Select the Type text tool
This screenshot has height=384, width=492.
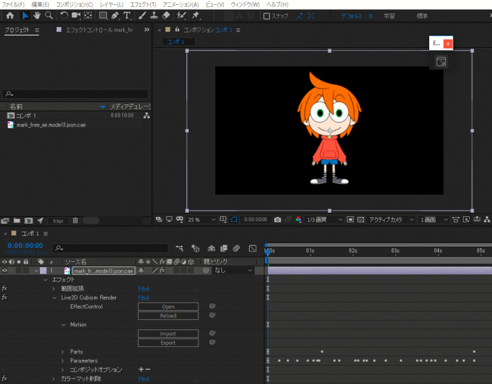pos(127,15)
